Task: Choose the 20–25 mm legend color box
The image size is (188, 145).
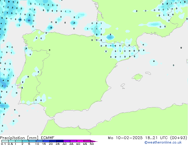Action: point(53,141)
